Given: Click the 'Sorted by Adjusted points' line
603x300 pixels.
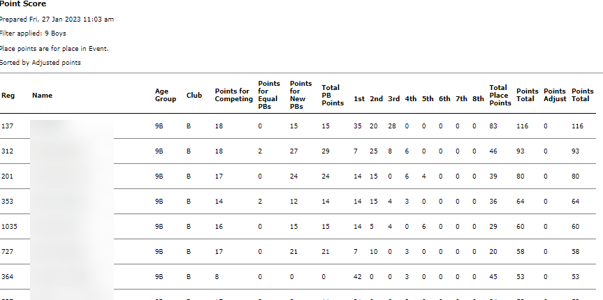Looking at the screenshot, I should (x=41, y=63).
